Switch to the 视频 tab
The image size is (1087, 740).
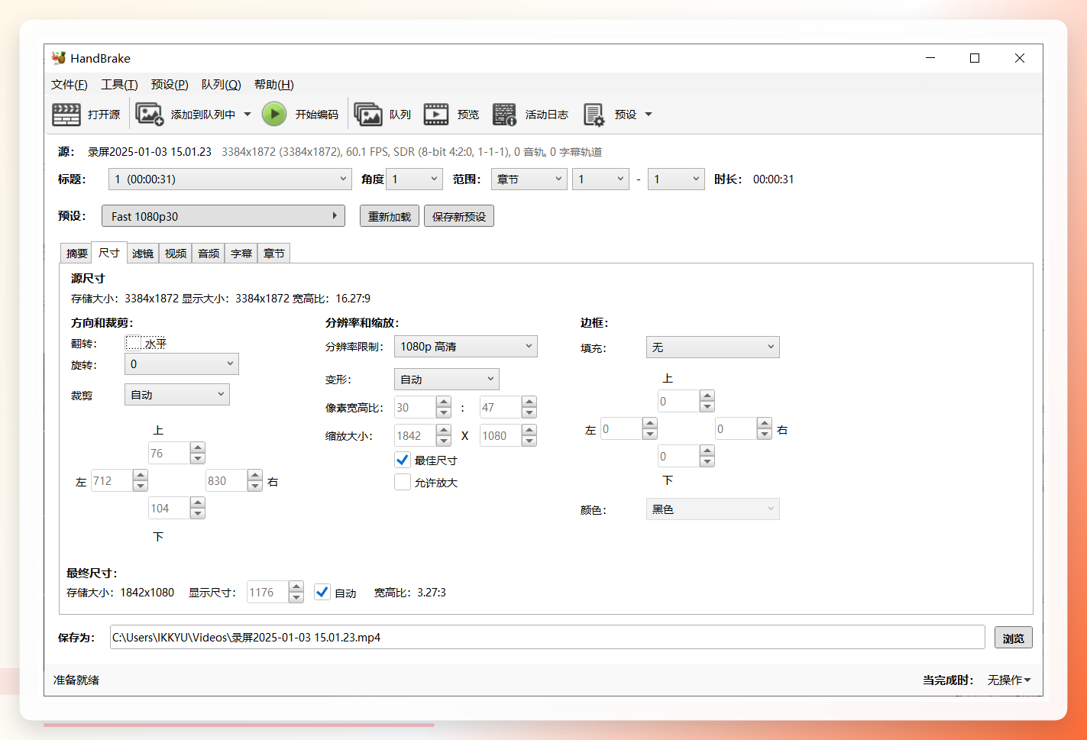[176, 253]
